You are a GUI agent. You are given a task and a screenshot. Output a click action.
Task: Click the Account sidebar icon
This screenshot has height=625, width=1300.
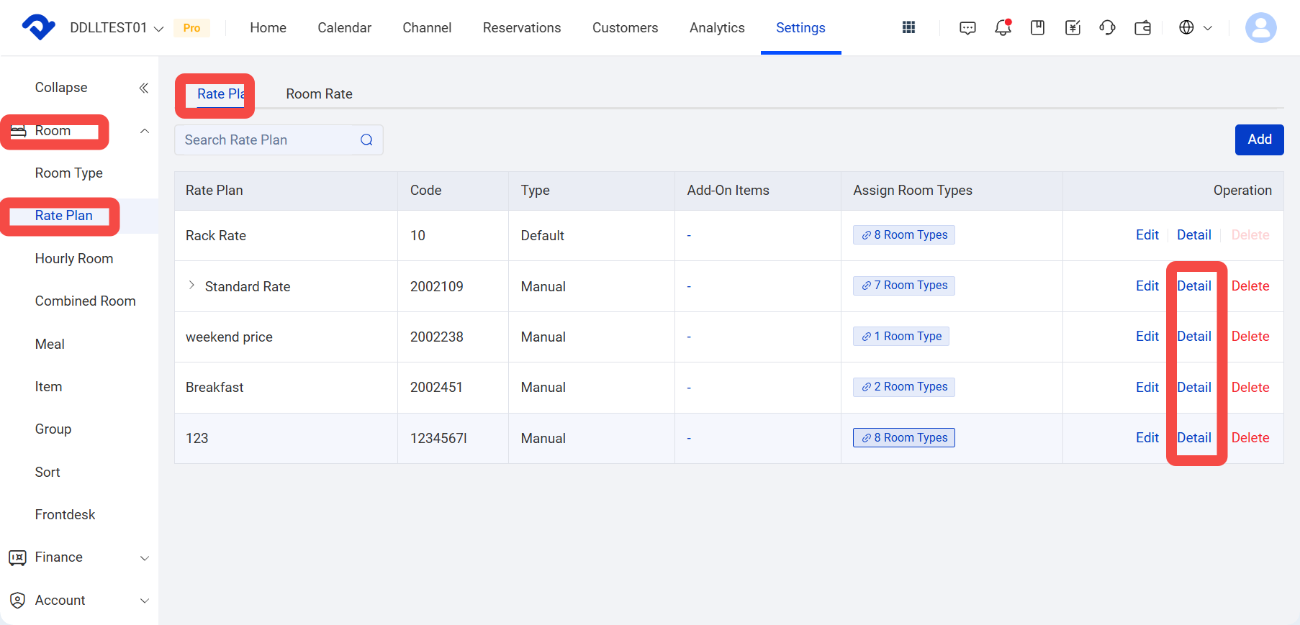[18, 601]
